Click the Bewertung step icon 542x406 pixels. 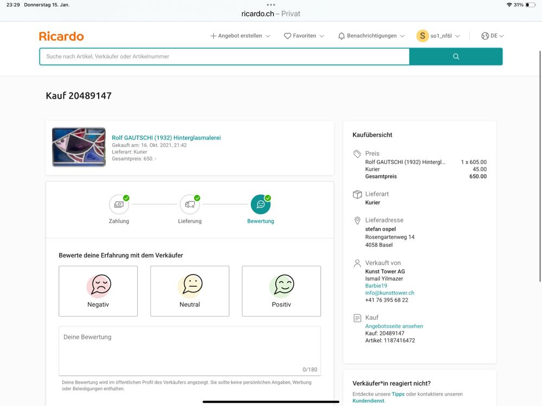click(261, 205)
